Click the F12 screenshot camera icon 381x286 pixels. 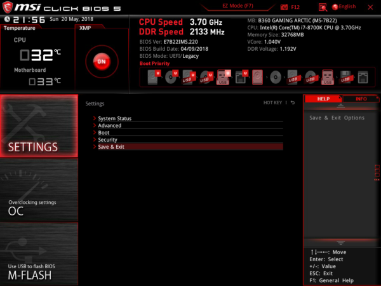coord(284,7)
